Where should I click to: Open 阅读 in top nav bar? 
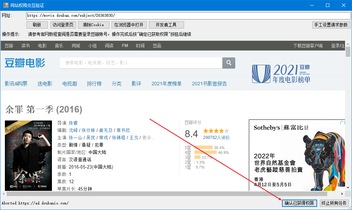(109, 46)
